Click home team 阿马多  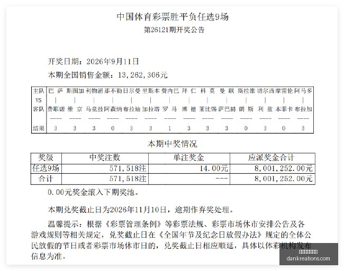click(303, 91)
